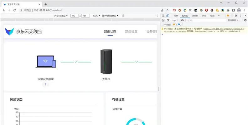
Task: Show the console sidebar
Action: click(x=163, y=20)
